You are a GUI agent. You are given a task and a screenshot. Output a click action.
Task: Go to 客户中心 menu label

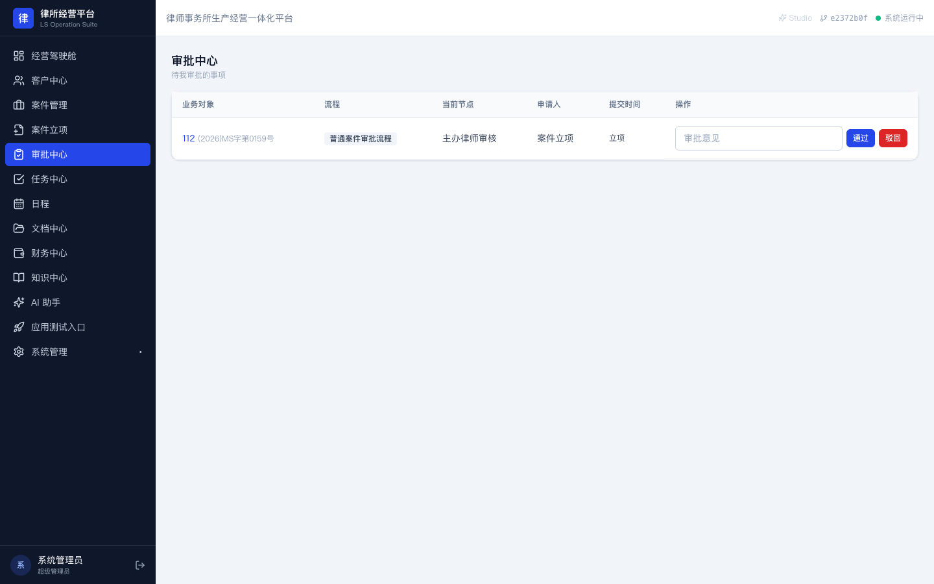(x=49, y=80)
